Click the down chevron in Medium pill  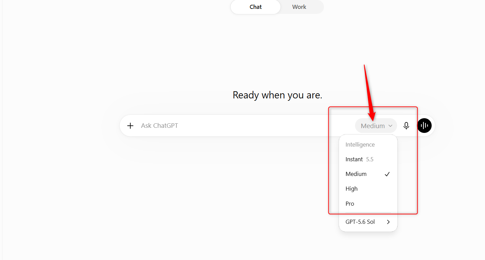(390, 126)
